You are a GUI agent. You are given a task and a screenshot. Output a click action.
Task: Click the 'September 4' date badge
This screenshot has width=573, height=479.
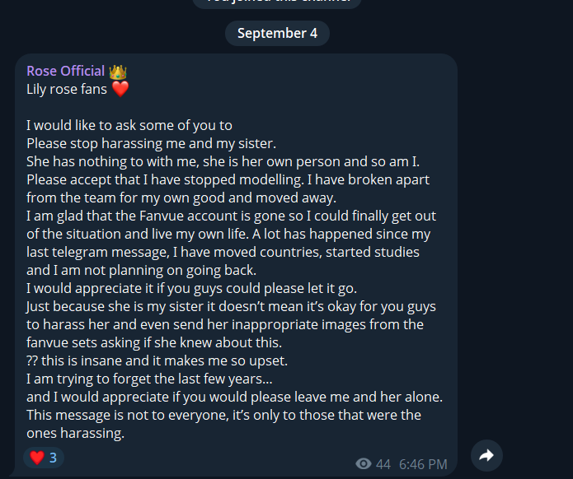tap(277, 33)
